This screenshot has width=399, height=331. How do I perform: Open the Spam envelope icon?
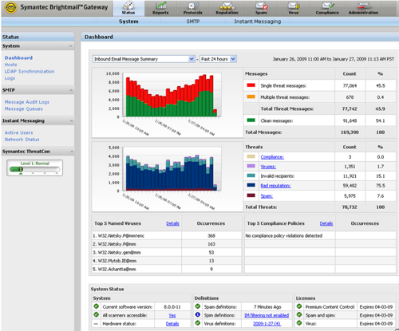point(261,6)
